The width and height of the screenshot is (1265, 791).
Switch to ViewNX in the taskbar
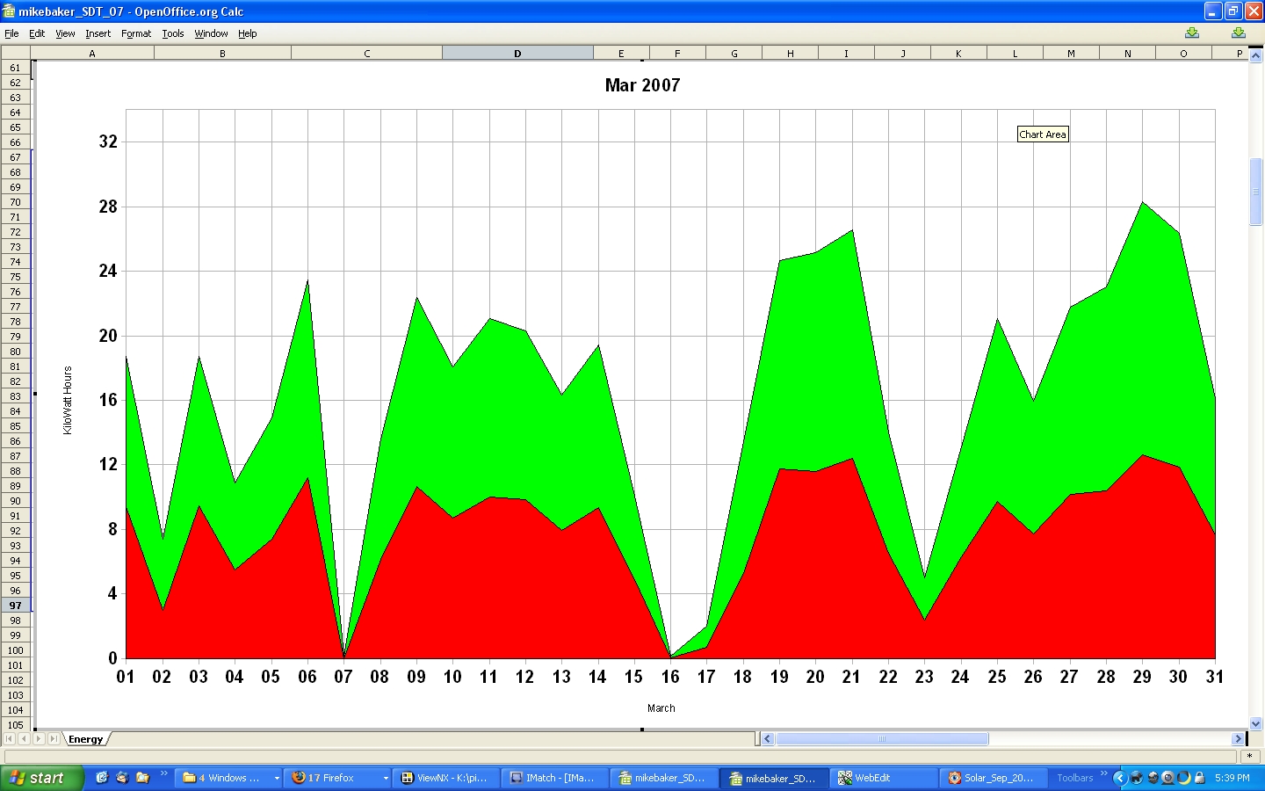[x=446, y=778]
